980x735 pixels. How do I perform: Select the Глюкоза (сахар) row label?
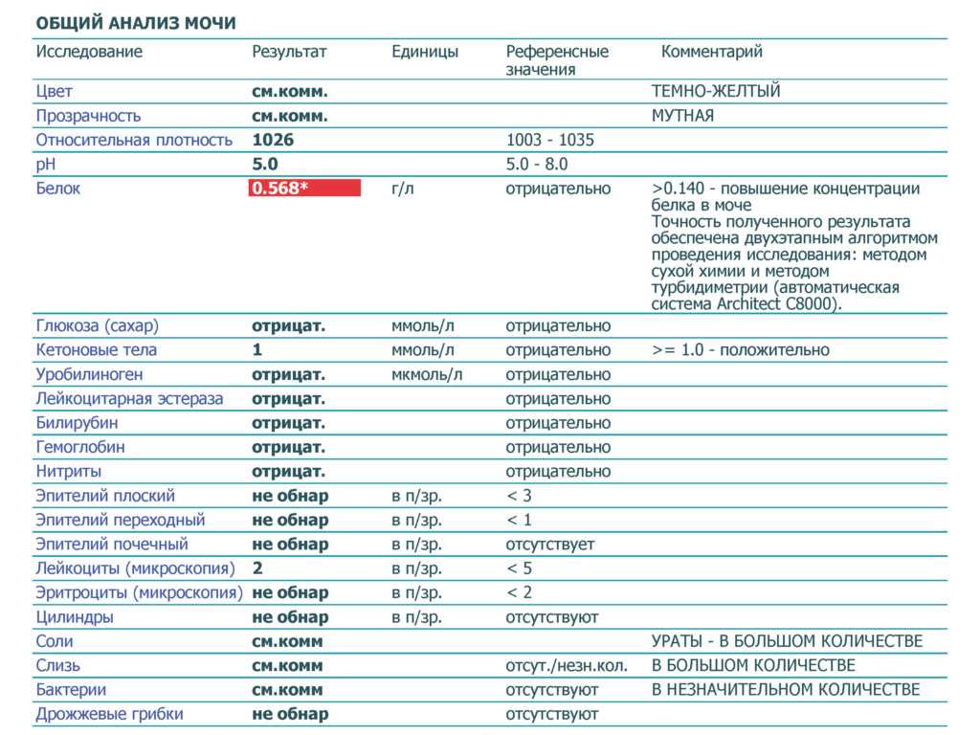click(x=98, y=326)
